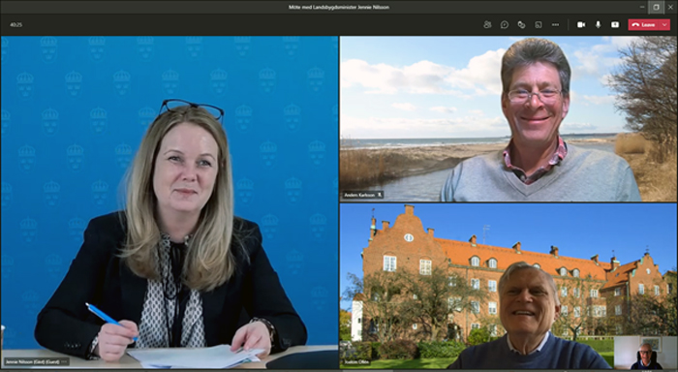Screen dimensions: 678x372
Task: Click the self-view preview thumbnail
Action: pyautogui.click(x=645, y=353)
